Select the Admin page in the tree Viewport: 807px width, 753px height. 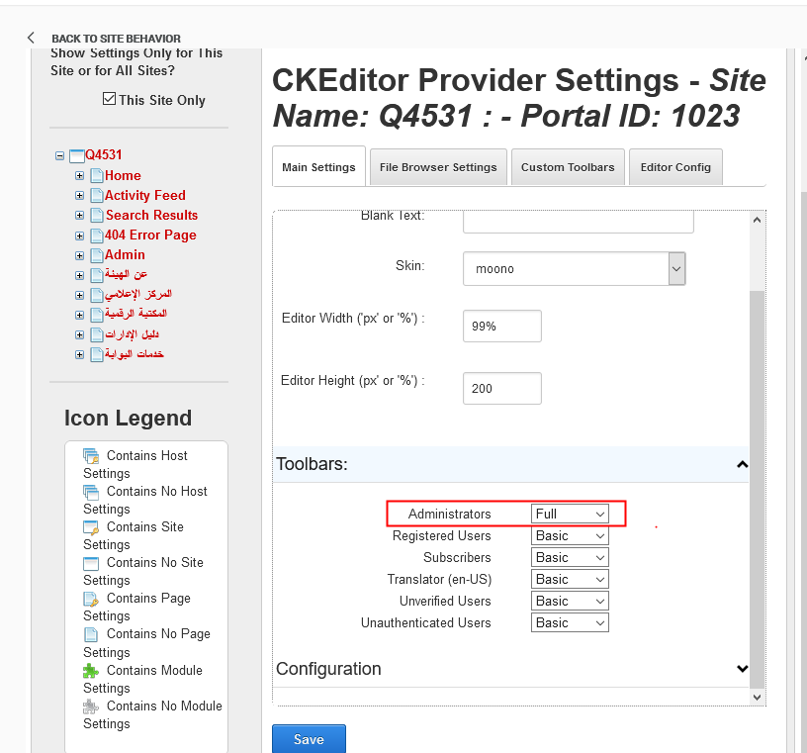125,255
